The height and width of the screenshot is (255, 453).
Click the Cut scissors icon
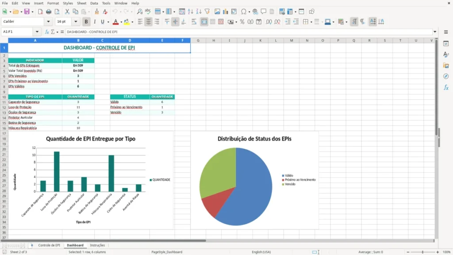click(x=67, y=12)
